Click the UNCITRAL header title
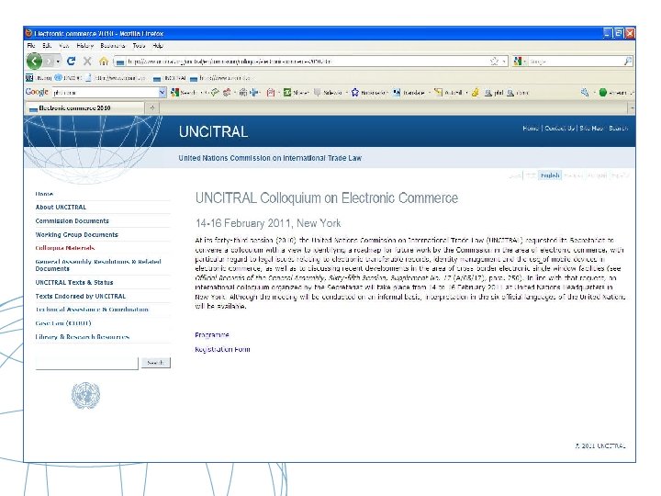This screenshot has width=661, height=496. [213, 131]
